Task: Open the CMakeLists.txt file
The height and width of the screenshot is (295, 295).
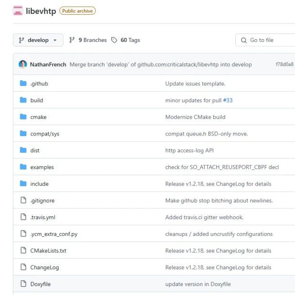Action: coord(48,251)
